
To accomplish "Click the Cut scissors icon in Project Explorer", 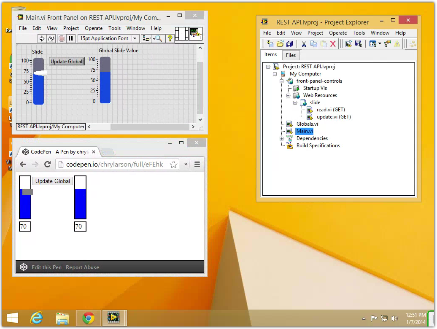I will point(304,44).
